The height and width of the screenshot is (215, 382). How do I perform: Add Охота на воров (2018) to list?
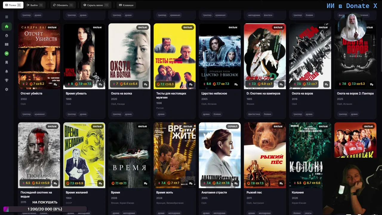click(326, 84)
